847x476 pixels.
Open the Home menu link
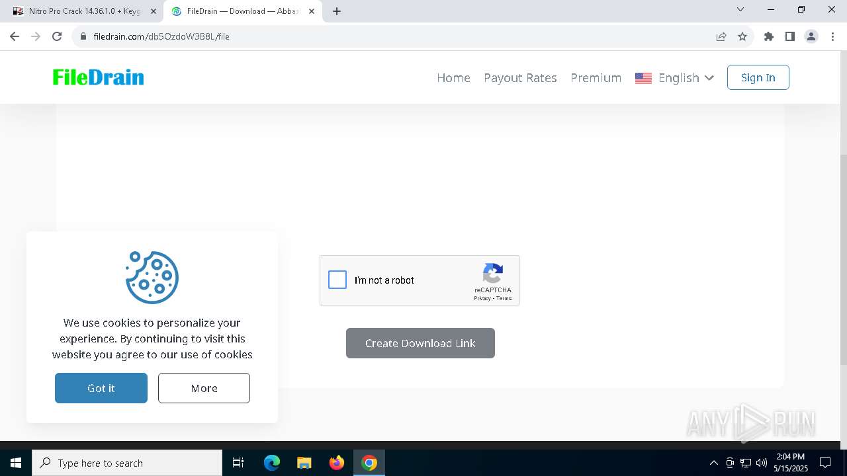tap(453, 77)
